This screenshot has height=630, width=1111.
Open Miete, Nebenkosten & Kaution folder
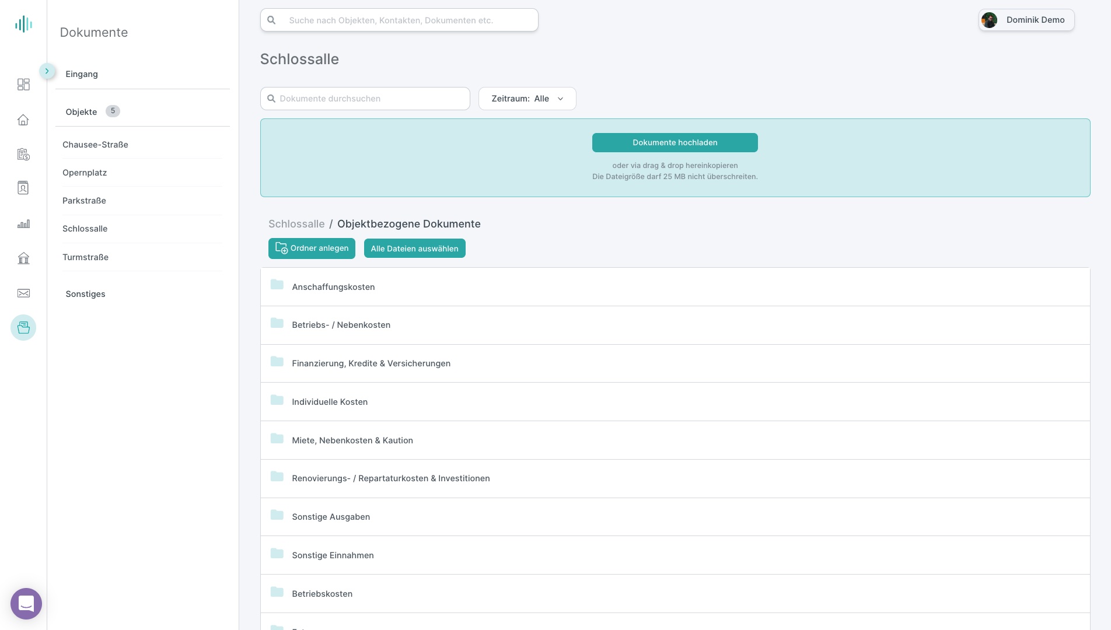(x=675, y=440)
